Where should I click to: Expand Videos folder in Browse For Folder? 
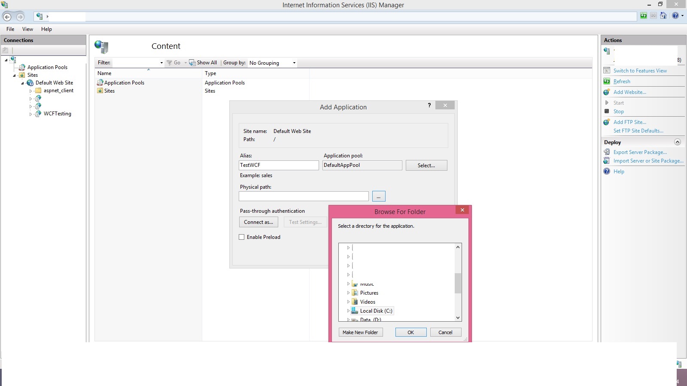348,302
